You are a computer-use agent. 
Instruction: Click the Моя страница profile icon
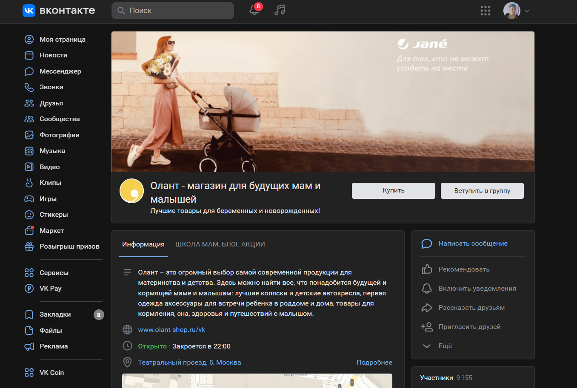point(29,40)
